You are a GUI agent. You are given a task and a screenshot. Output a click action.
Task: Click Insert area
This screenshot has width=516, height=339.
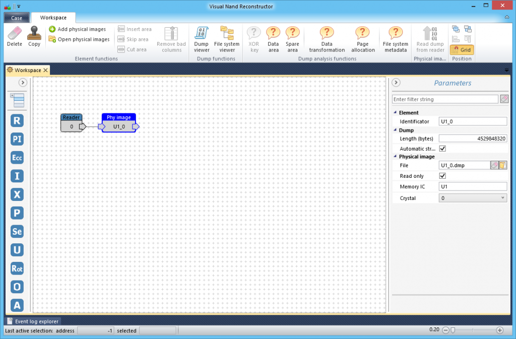[x=135, y=29]
